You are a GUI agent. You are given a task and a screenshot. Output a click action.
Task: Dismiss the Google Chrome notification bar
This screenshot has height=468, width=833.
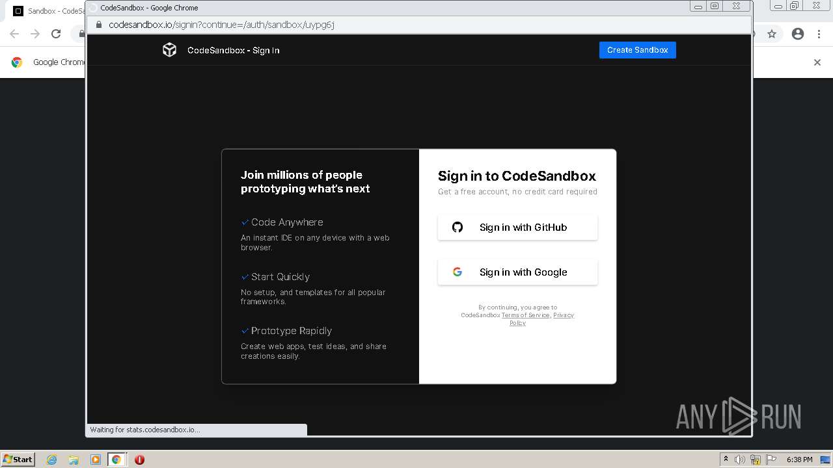[x=817, y=62]
